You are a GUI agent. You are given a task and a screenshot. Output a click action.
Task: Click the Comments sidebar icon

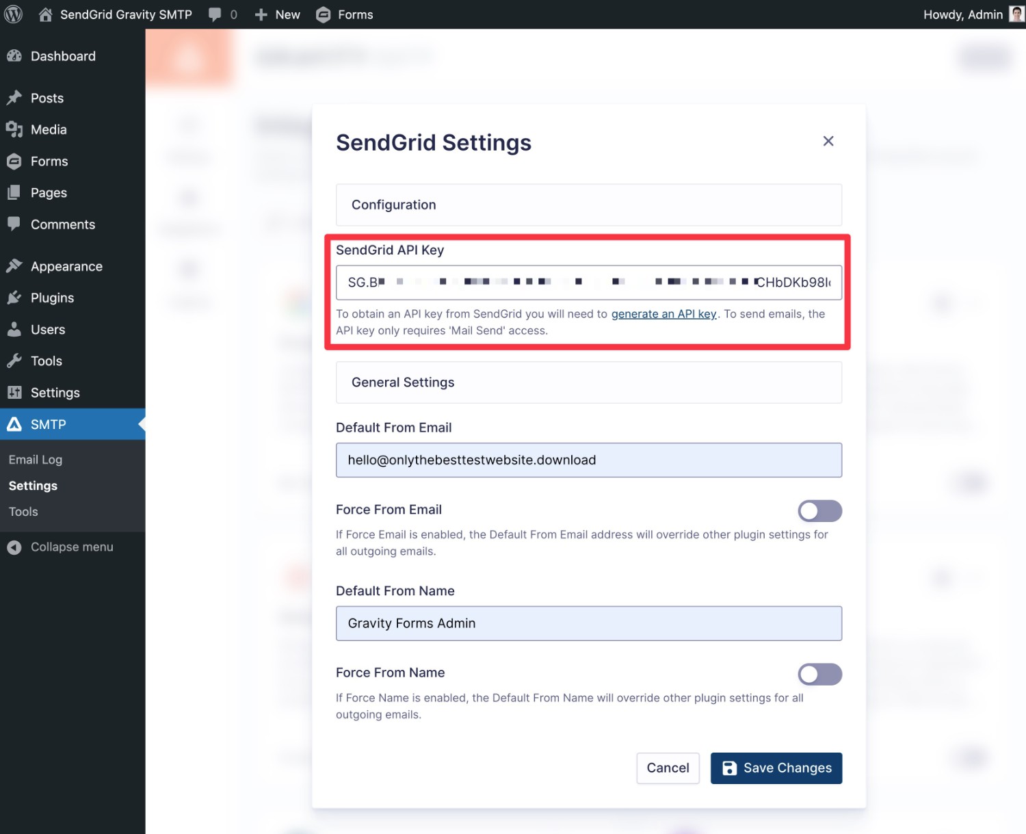[14, 224]
